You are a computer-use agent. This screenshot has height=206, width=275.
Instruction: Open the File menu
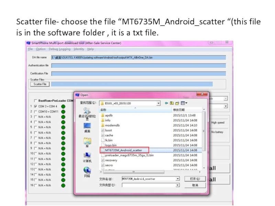pyautogui.click(x=30, y=49)
